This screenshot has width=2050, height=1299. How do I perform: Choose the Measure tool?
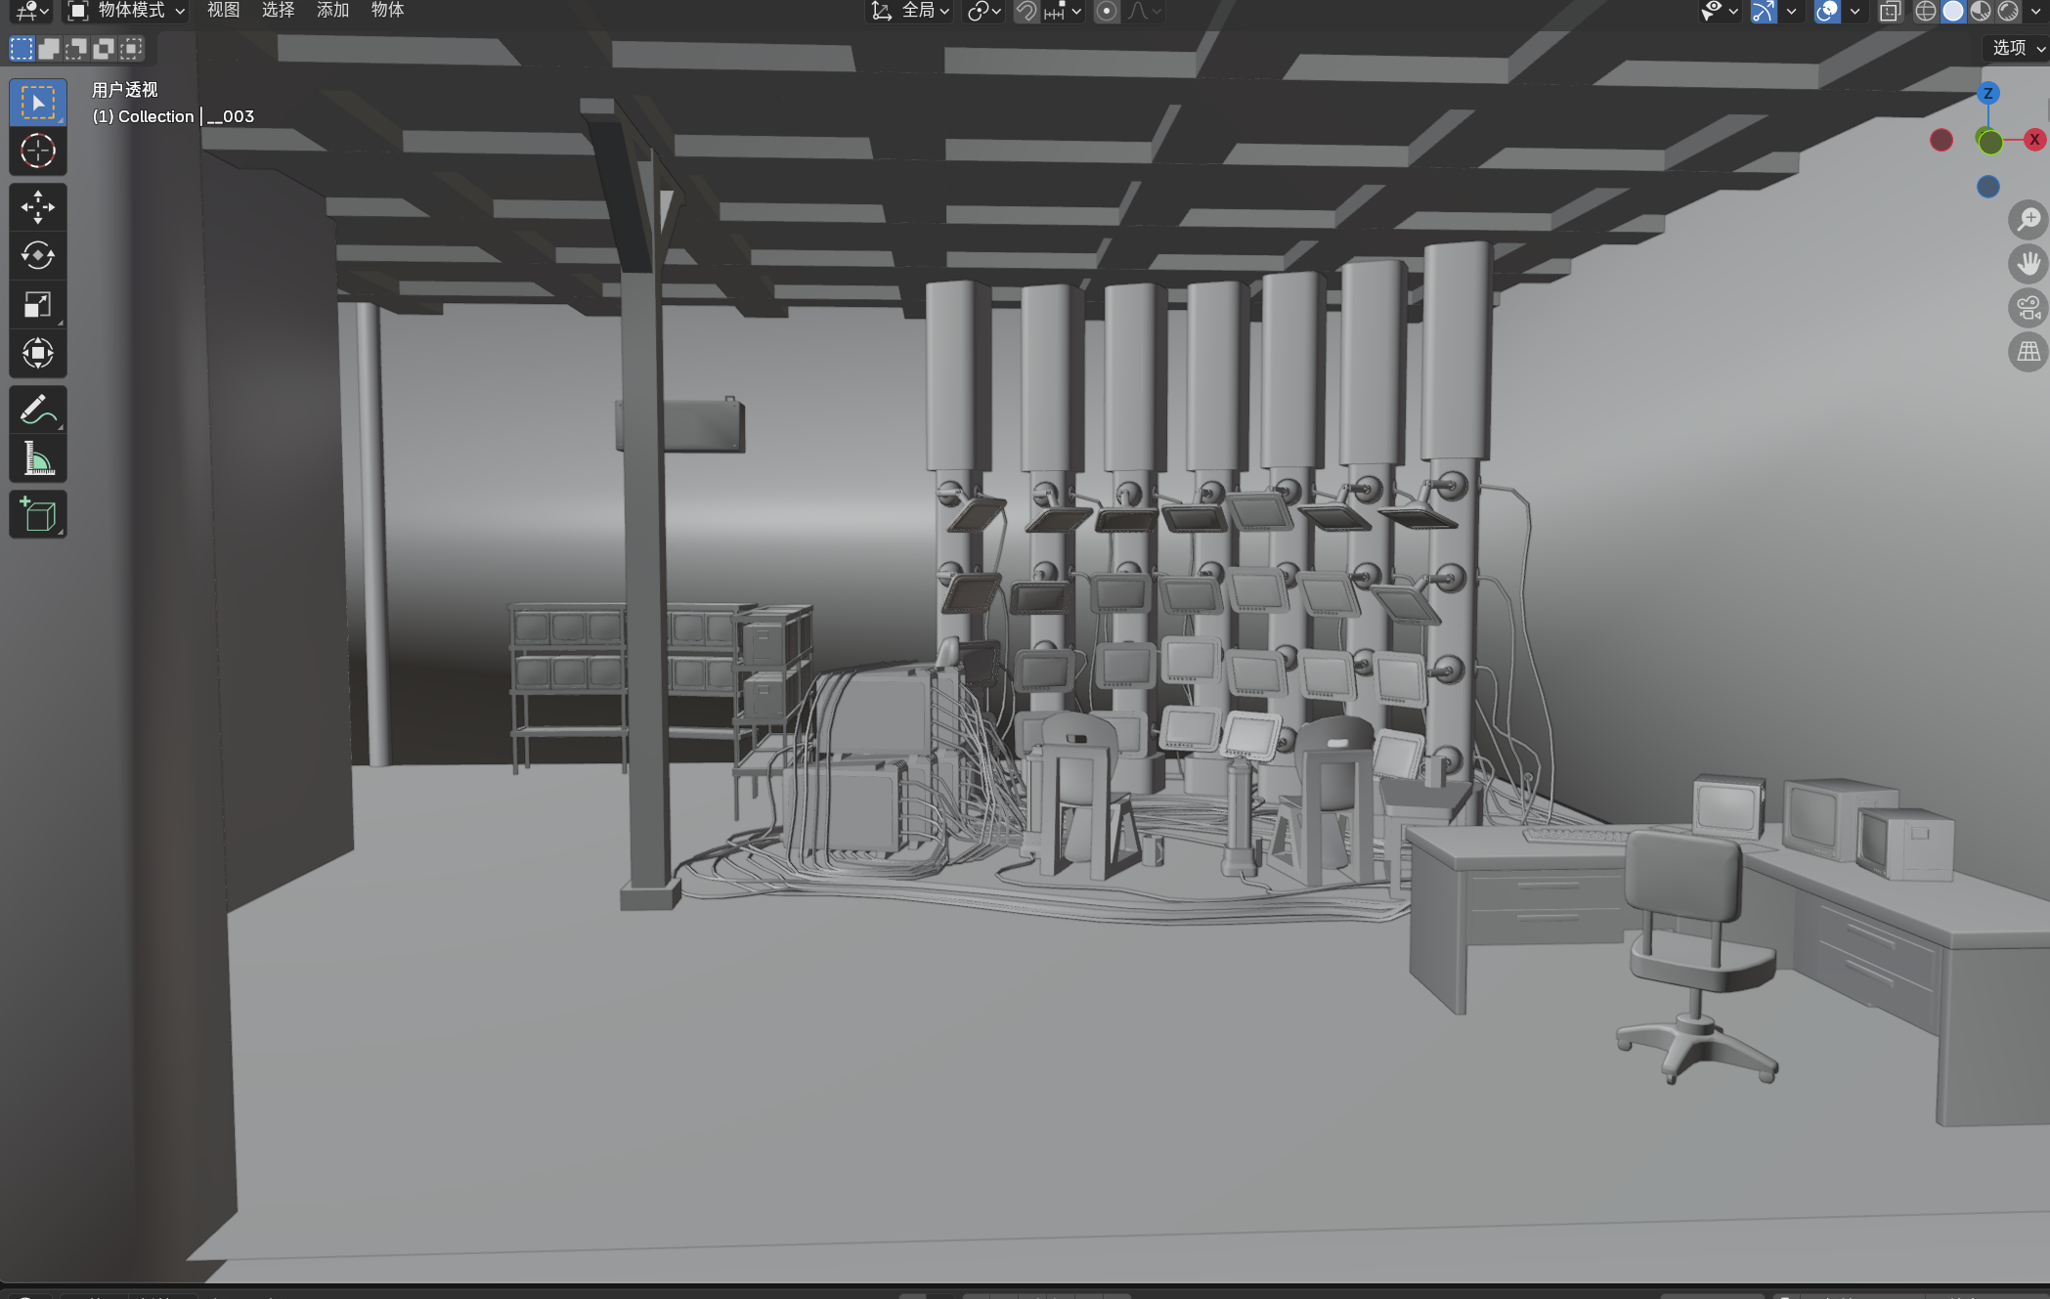point(37,458)
